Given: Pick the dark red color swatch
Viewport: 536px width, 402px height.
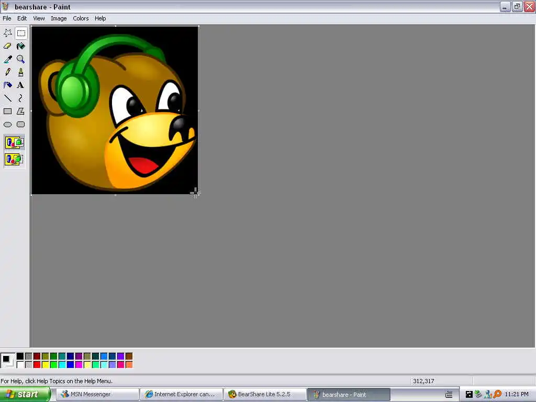Looking at the screenshot, I should point(37,356).
